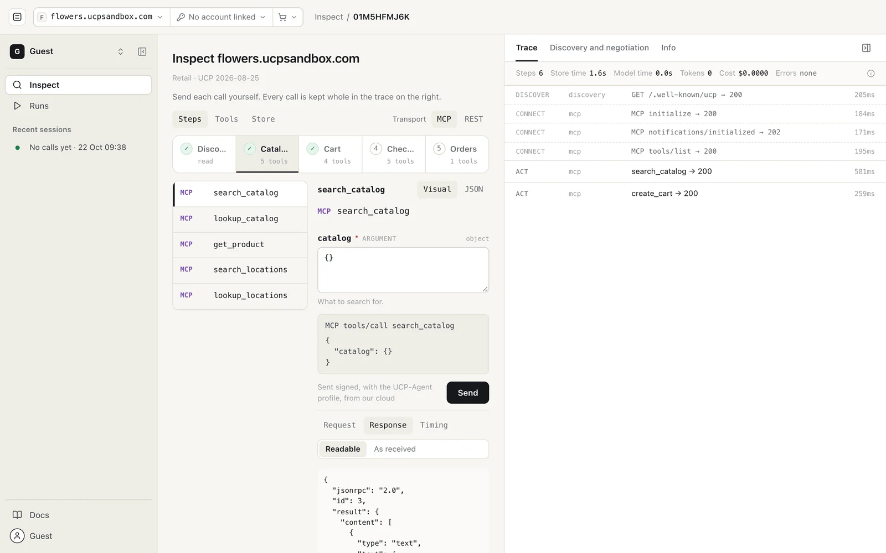Open the create_cart → 200 trace row
The width and height of the screenshot is (886, 553).
[x=695, y=194]
